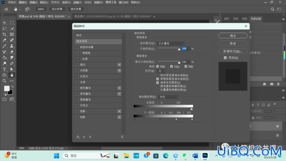
Task: Toggle the 预览(V) checkbox
Action: 225,58
